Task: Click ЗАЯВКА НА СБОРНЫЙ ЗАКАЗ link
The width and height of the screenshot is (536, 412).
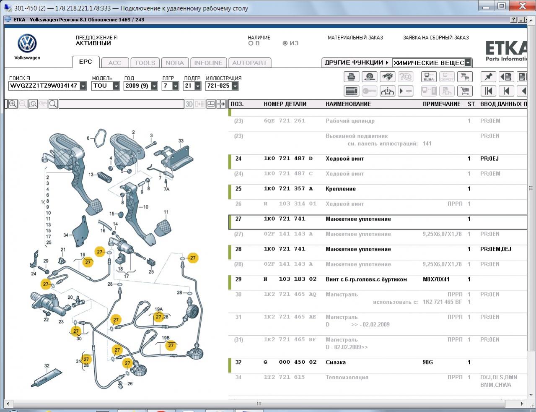Action: 436,37
